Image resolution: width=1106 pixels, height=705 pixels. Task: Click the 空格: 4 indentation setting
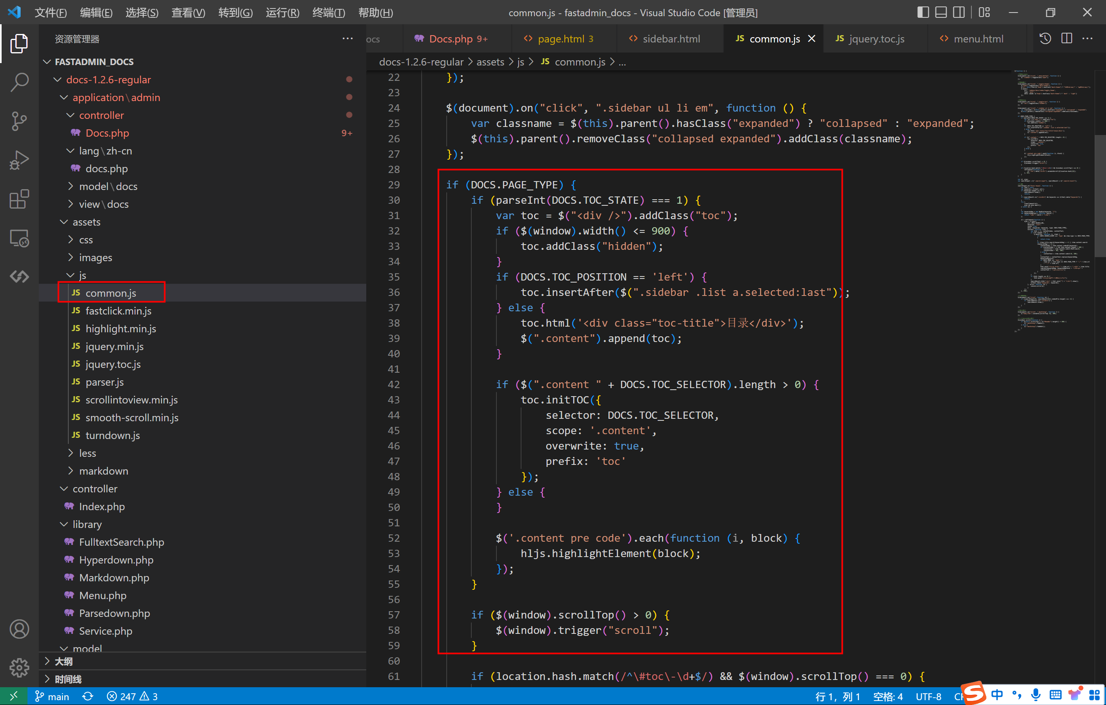click(x=888, y=696)
